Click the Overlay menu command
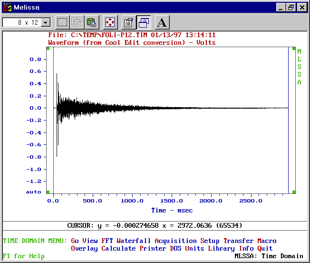The image size is (310, 263). click(85, 248)
